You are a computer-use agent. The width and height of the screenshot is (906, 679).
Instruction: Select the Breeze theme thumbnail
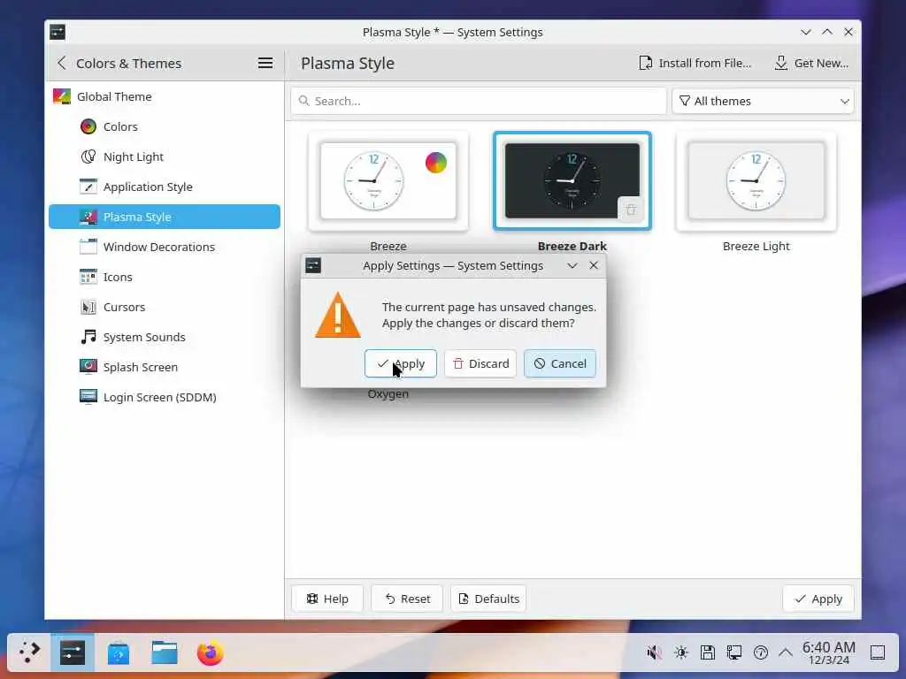point(388,180)
